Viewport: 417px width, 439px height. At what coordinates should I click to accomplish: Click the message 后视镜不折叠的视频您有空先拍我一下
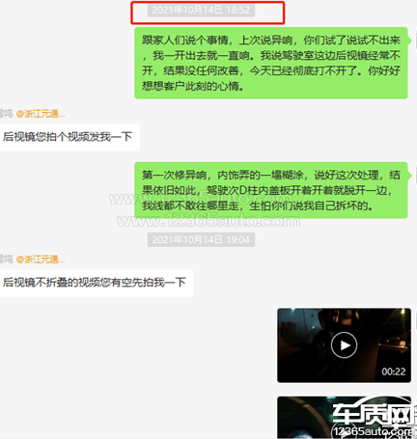pos(97,283)
